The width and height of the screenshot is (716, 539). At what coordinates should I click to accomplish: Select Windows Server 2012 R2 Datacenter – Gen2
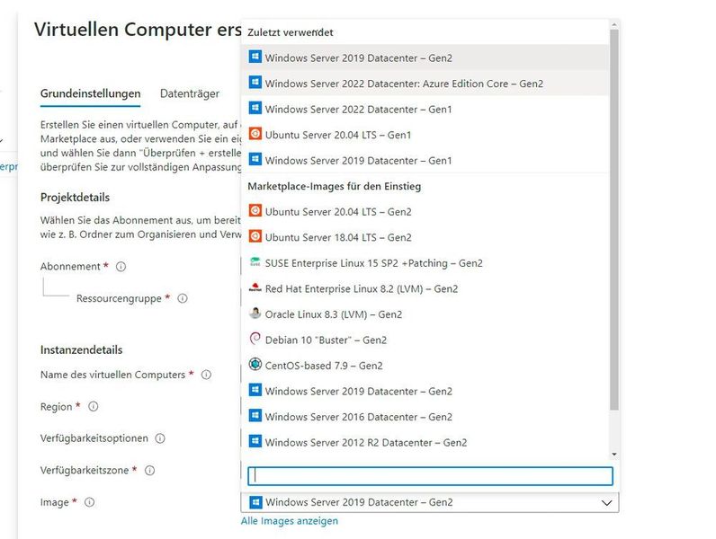tap(425, 442)
